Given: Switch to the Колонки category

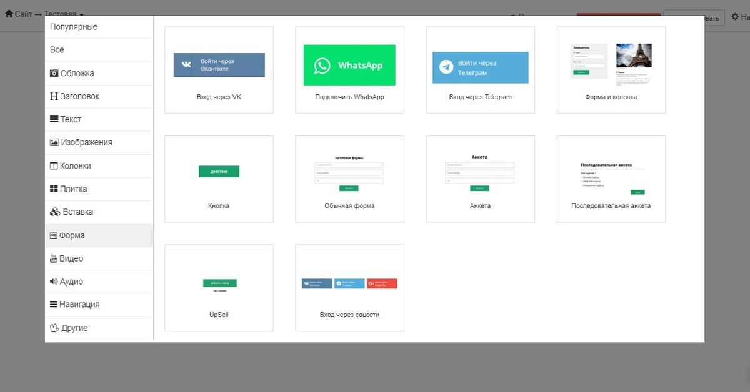Looking at the screenshot, I should coord(99,166).
